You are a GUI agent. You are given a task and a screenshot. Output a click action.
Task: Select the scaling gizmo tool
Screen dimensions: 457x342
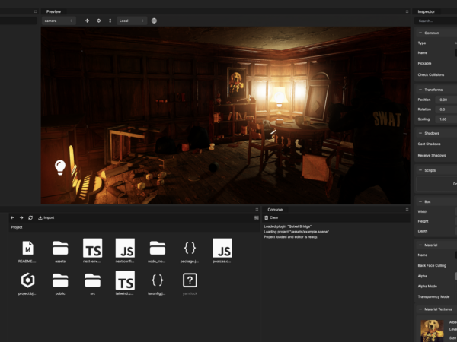click(x=110, y=21)
